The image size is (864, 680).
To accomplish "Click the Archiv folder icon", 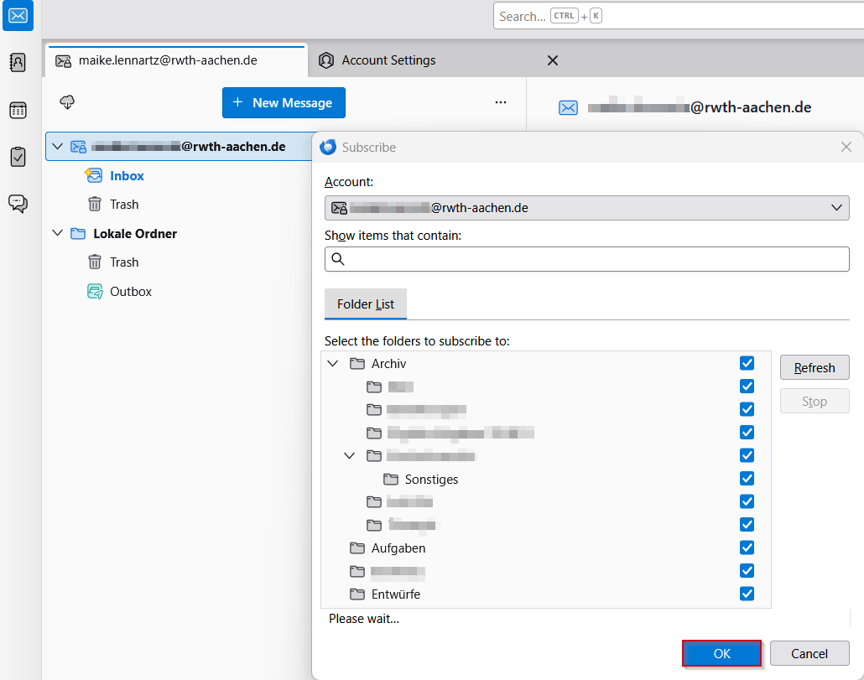I will tap(357, 363).
